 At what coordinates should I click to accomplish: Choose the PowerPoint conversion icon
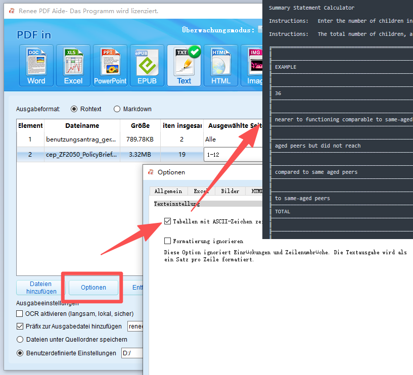110,66
